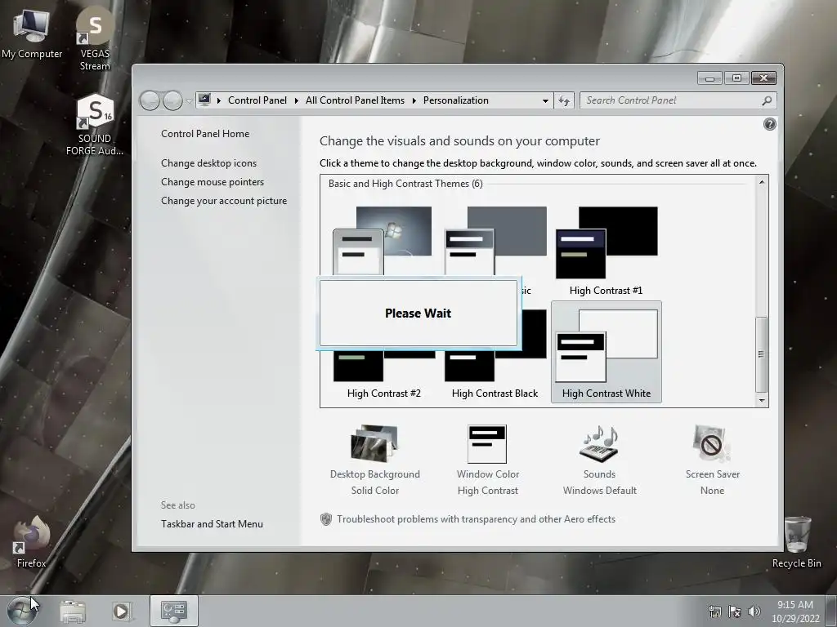Click theme list scroll down arrow
The height and width of the screenshot is (627, 837).
coord(762,401)
